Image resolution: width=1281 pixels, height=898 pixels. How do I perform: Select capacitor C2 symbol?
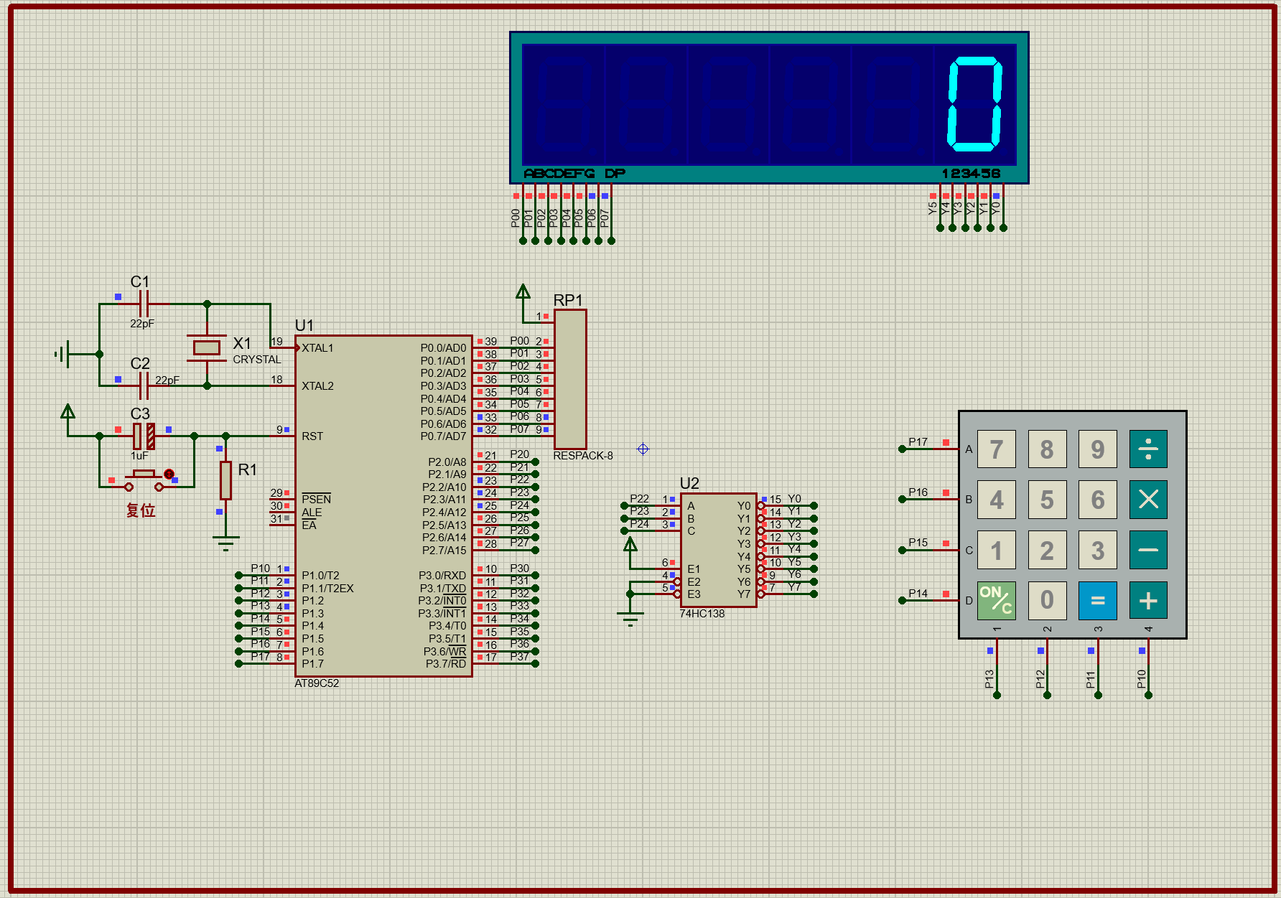(144, 385)
